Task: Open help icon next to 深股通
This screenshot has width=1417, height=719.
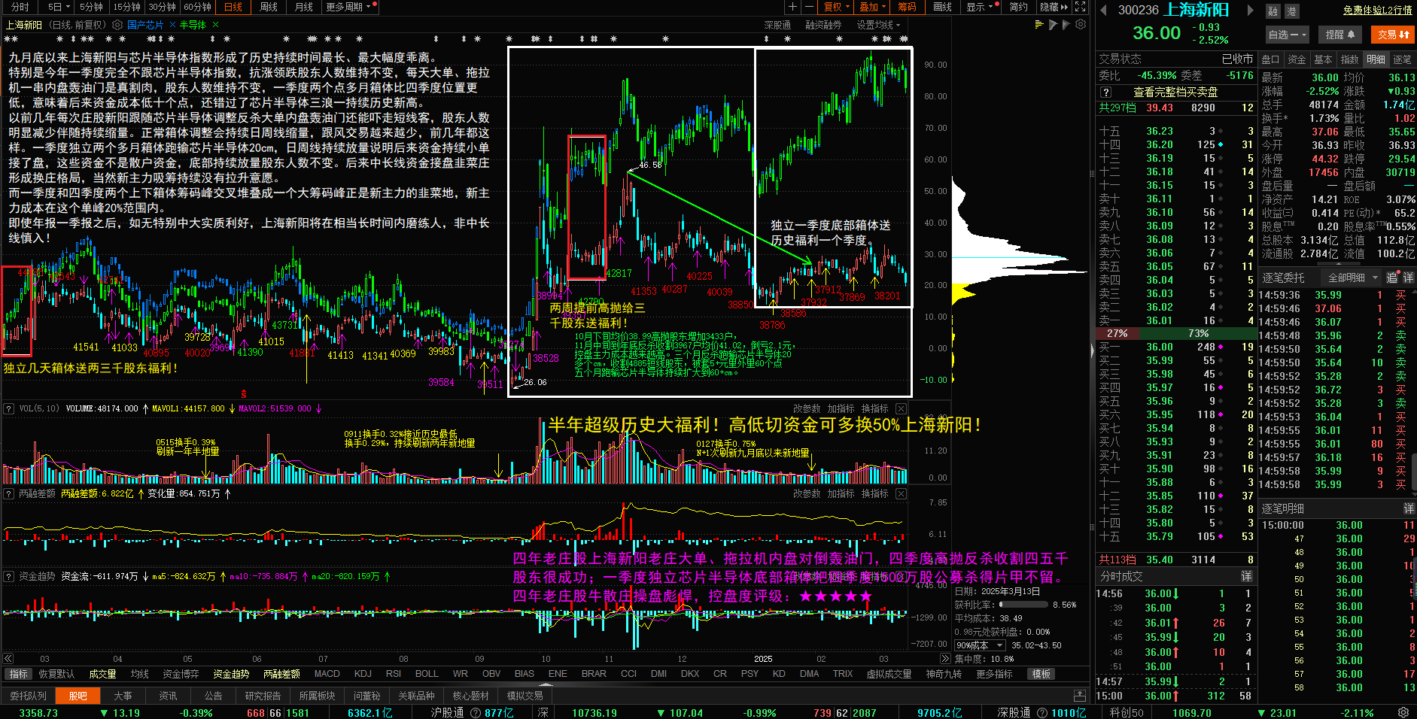Action: 1041,713
